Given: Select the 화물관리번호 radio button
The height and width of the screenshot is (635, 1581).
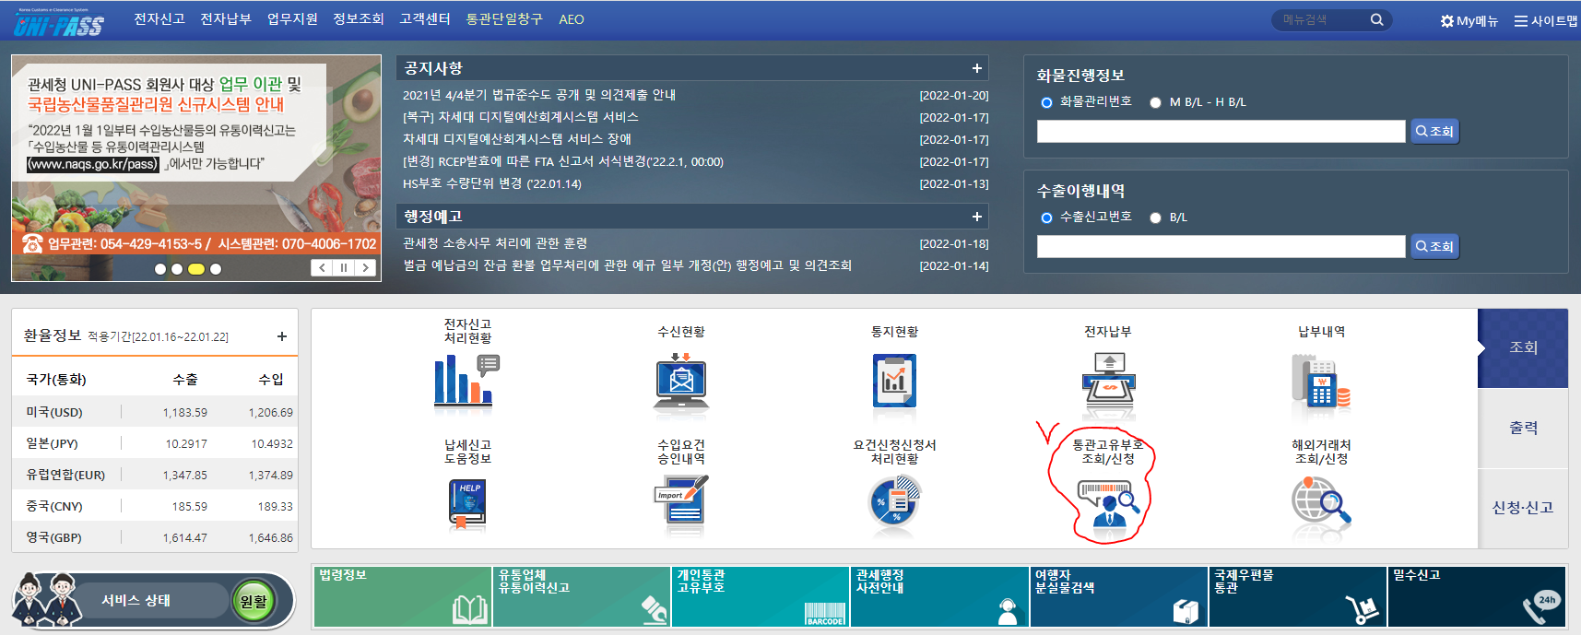Looking at the screenshot, I should [x=1046, y=102].
